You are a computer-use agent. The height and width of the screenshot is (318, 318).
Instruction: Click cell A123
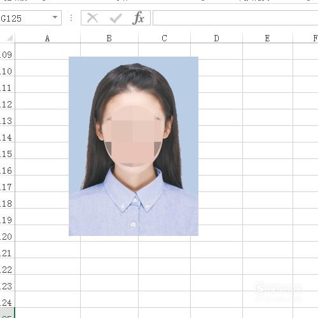(48, 283)
